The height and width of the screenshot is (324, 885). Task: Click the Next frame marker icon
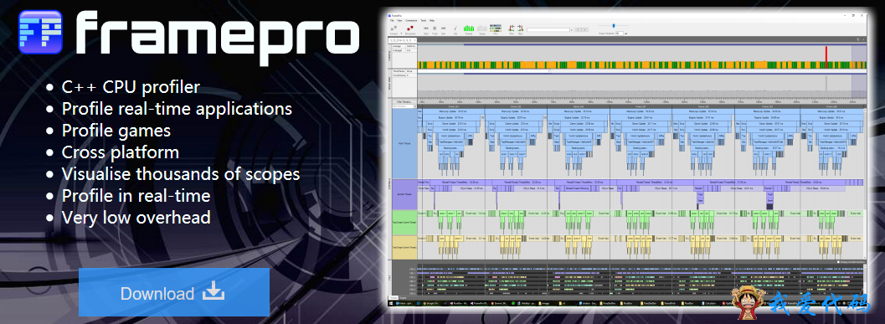[521, 28]
